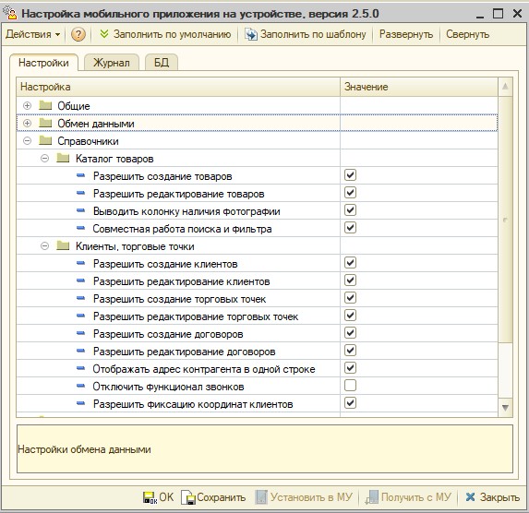Click the Сохранить document icon
The image size is (529, 513).
188,497
